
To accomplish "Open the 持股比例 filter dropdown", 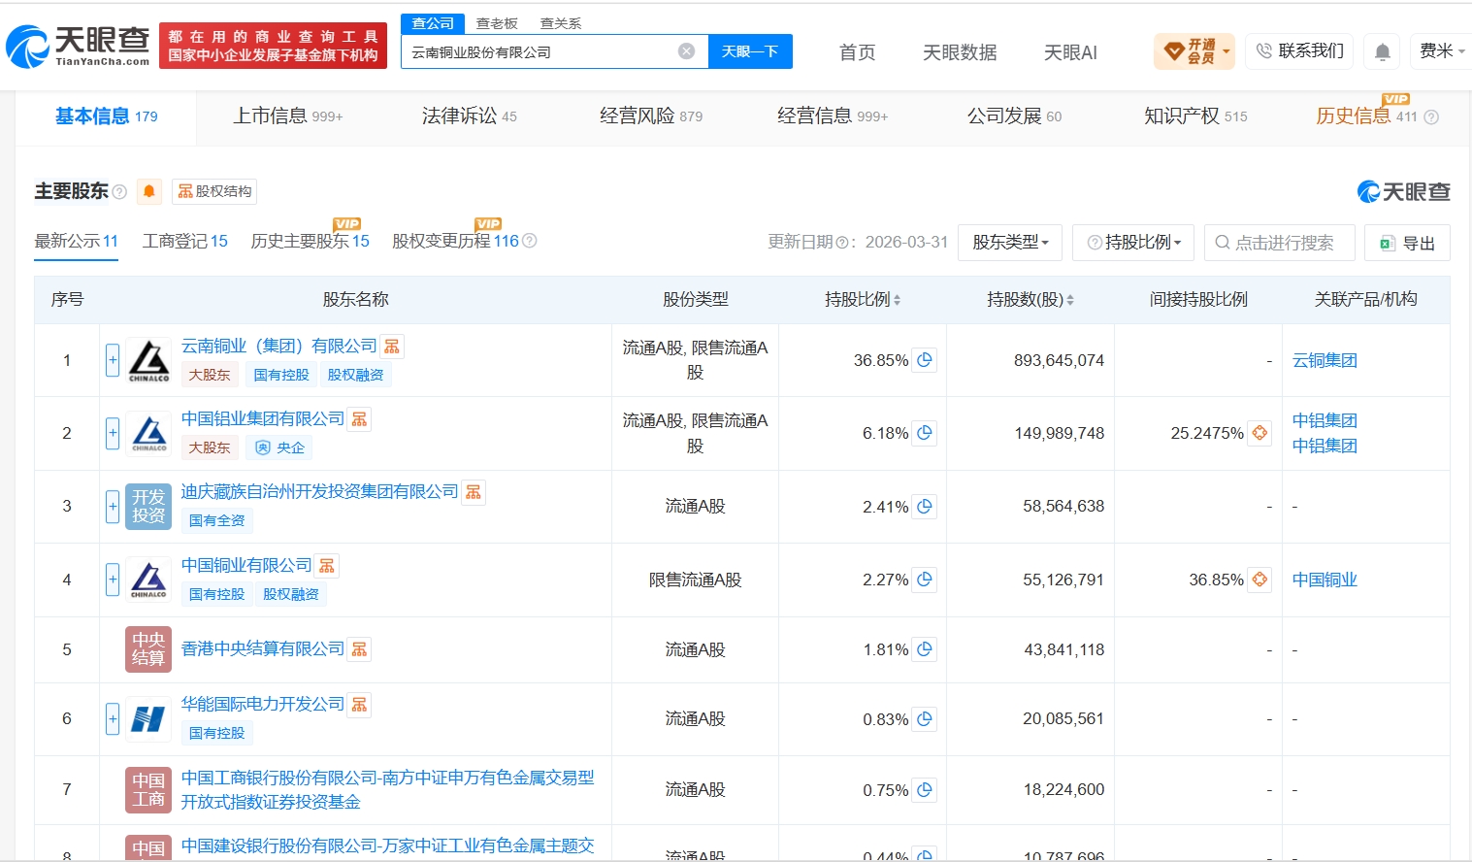I will [1133, 243].
